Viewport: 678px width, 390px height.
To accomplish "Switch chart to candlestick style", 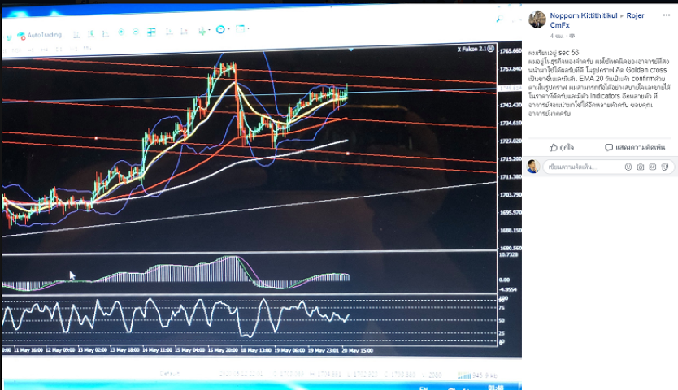I will [x=91, y=34].
